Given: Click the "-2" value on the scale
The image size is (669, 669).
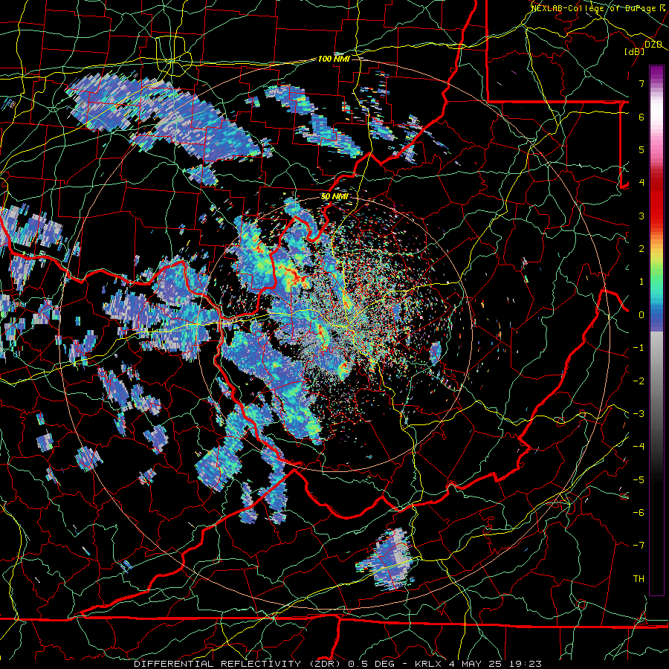Looking at the screenshot, I should 639,381.
